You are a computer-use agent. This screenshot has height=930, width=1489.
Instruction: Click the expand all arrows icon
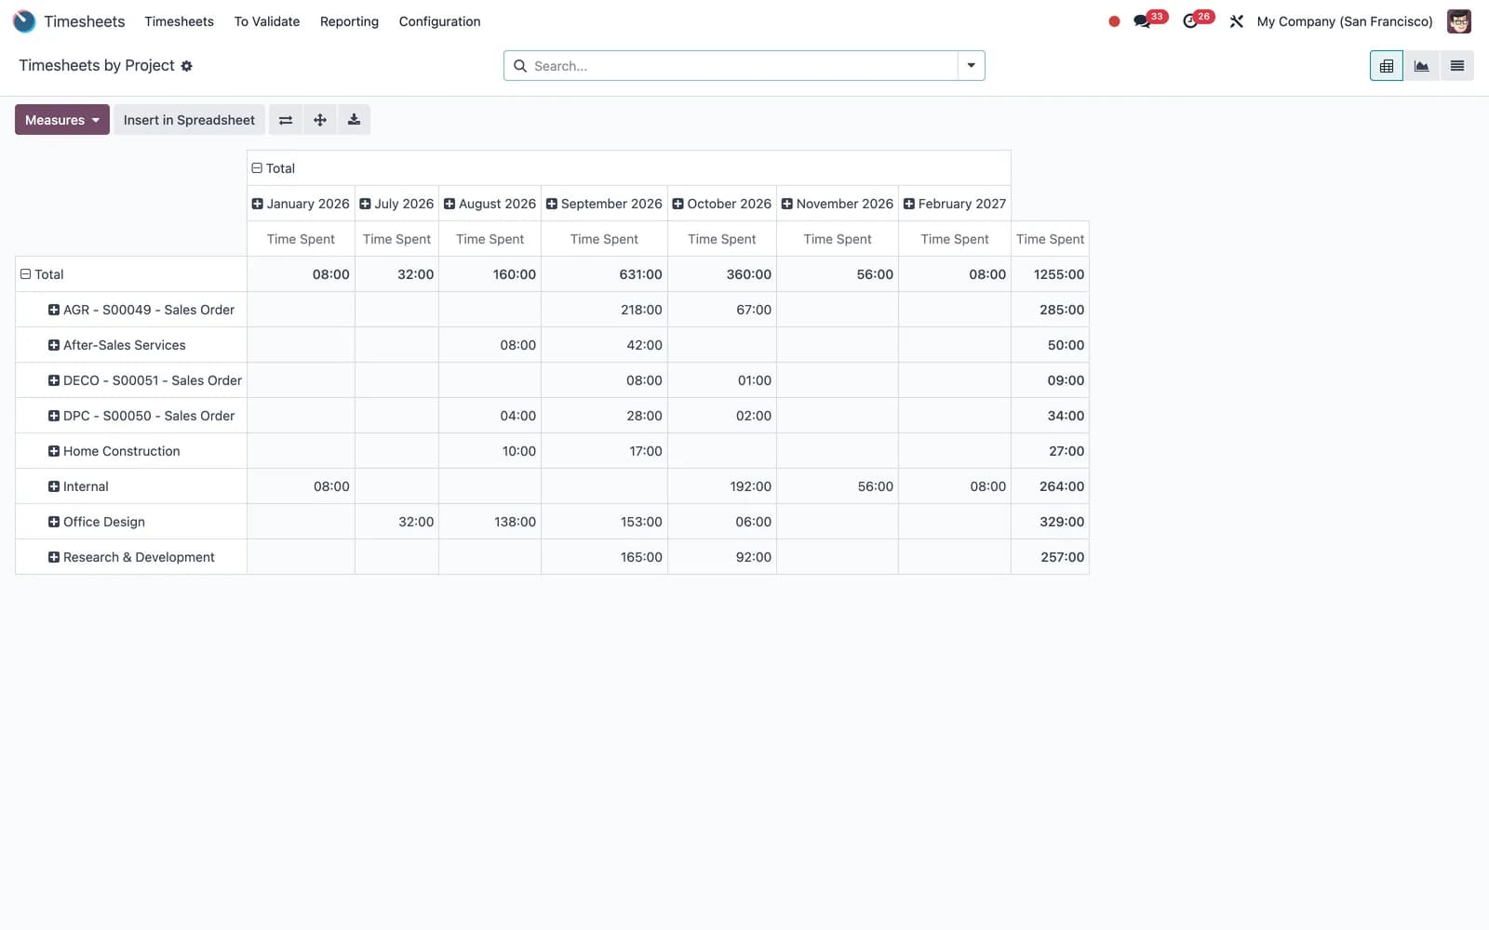pyautogui.click(x=320, y=120)
